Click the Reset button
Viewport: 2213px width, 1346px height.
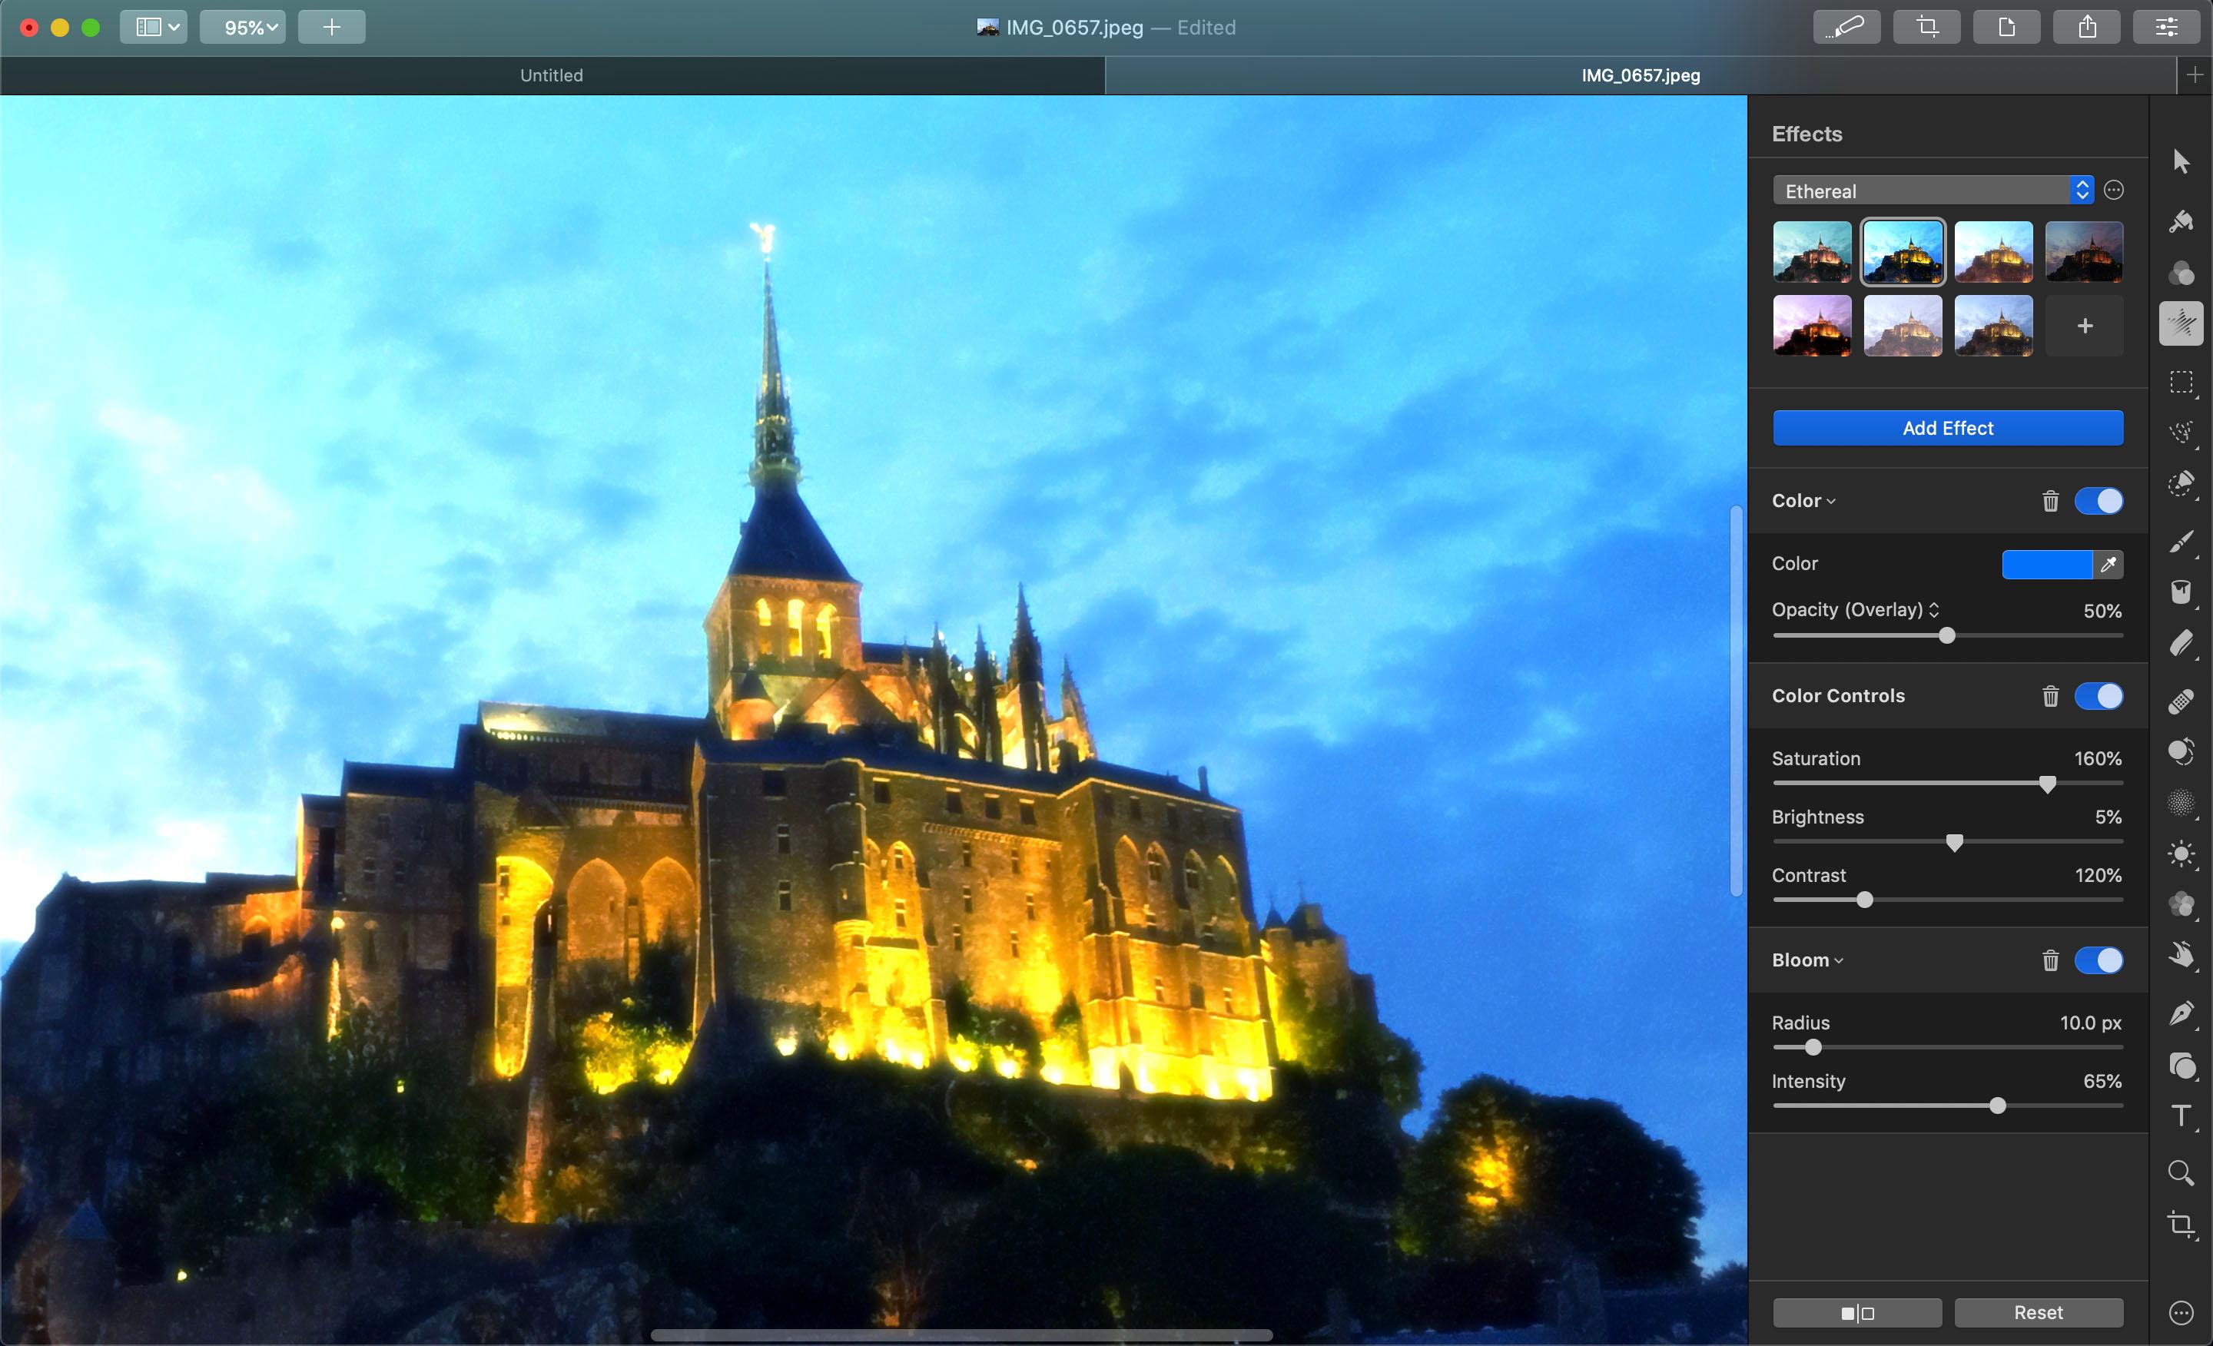coord(2039,1313)
